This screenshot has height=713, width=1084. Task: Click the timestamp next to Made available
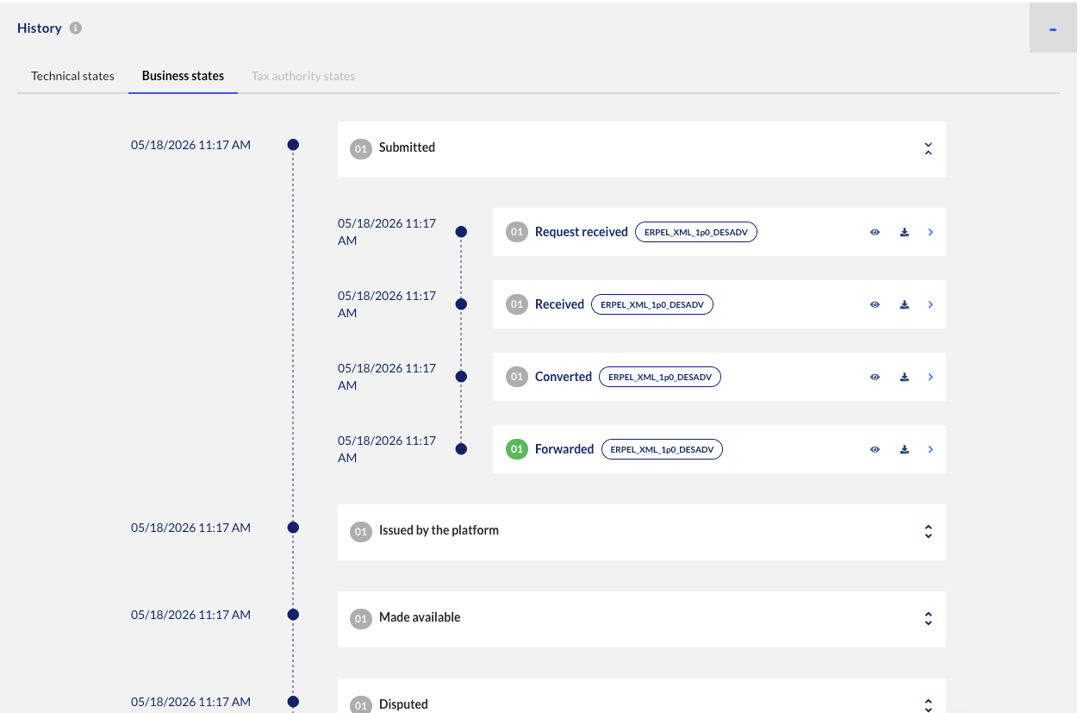(x=191, y=615)
